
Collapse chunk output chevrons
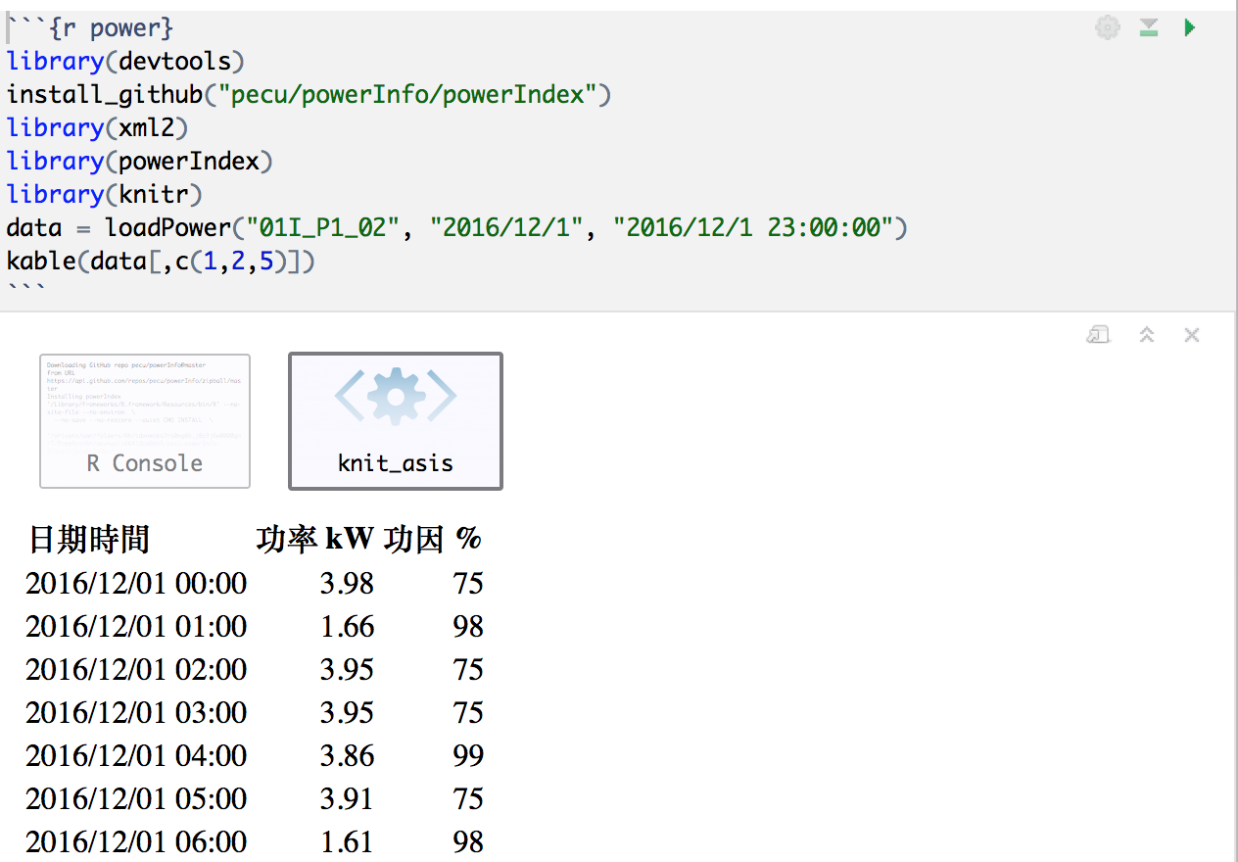[x=1147, y=335]
